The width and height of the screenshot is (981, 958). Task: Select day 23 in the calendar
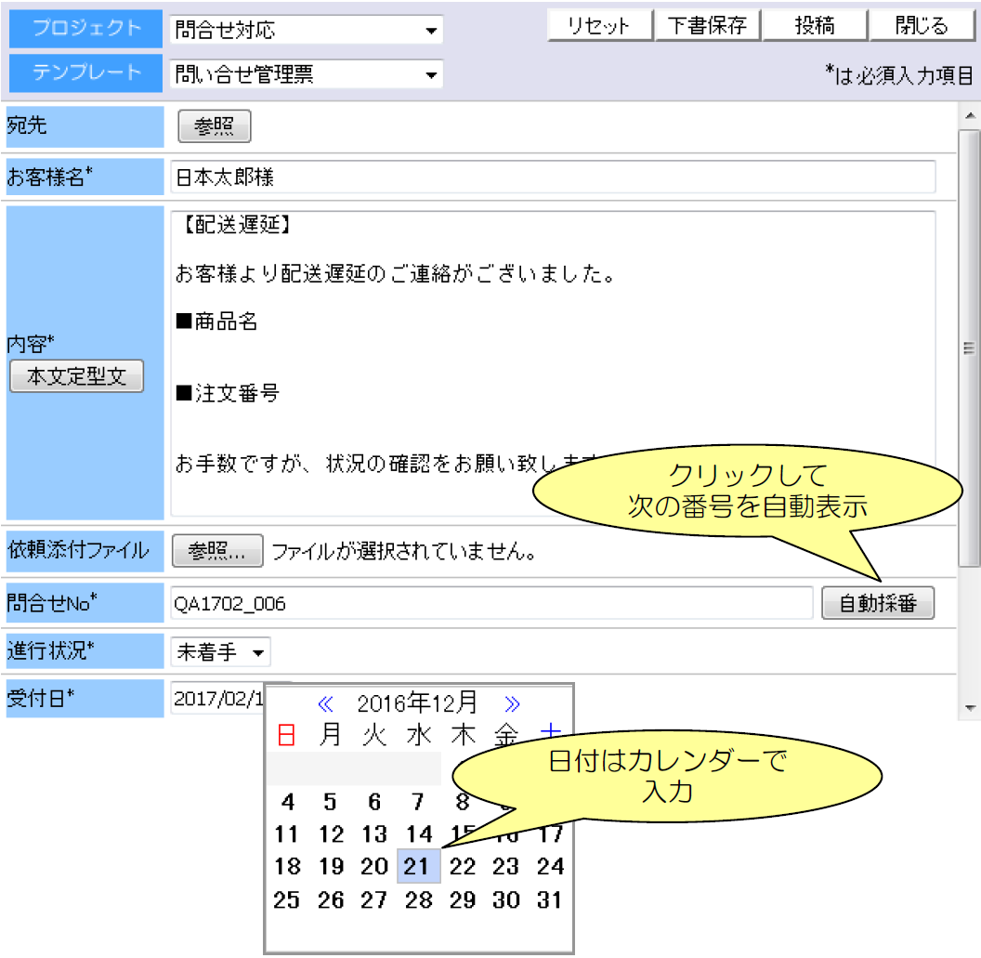click(x=505, y=867)
